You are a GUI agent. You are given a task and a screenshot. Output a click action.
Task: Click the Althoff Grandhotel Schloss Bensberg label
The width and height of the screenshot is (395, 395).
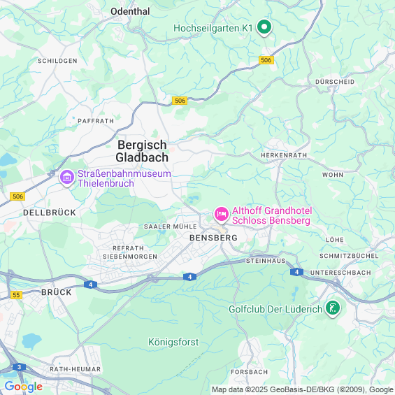pos(272,215)
